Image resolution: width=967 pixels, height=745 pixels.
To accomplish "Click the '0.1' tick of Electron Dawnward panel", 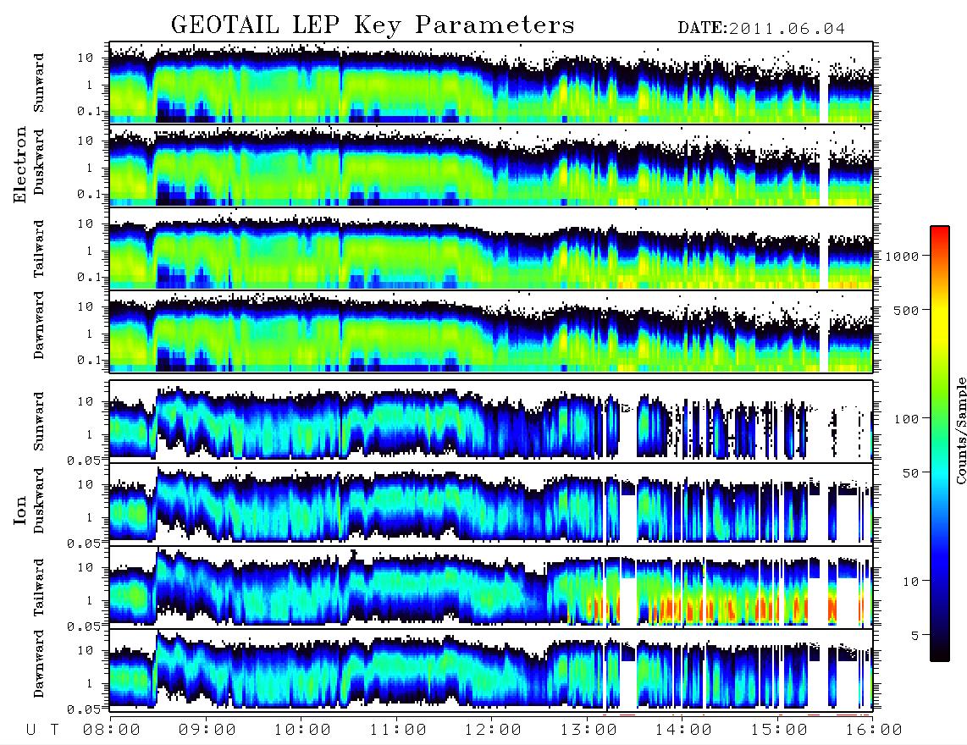I will (91, 360).
